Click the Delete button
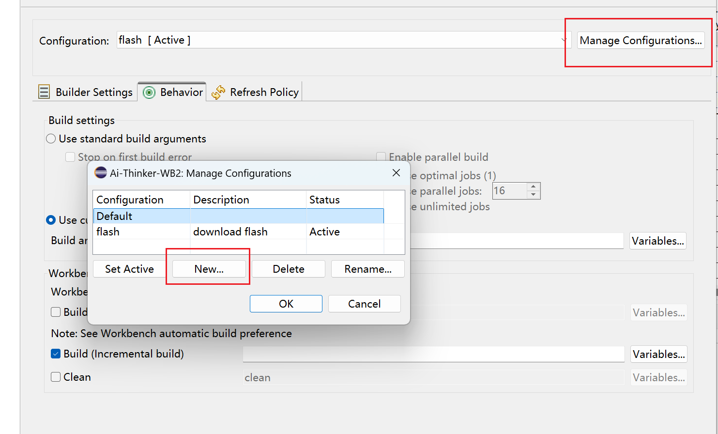718x434 pixels. [x=289, y=269]
